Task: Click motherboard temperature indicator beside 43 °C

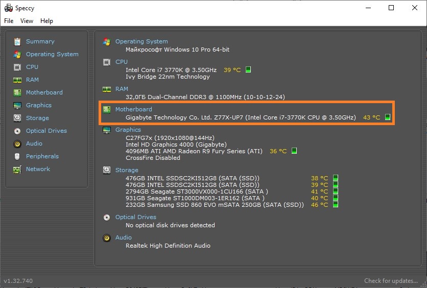Action: [x=388, y=117]
